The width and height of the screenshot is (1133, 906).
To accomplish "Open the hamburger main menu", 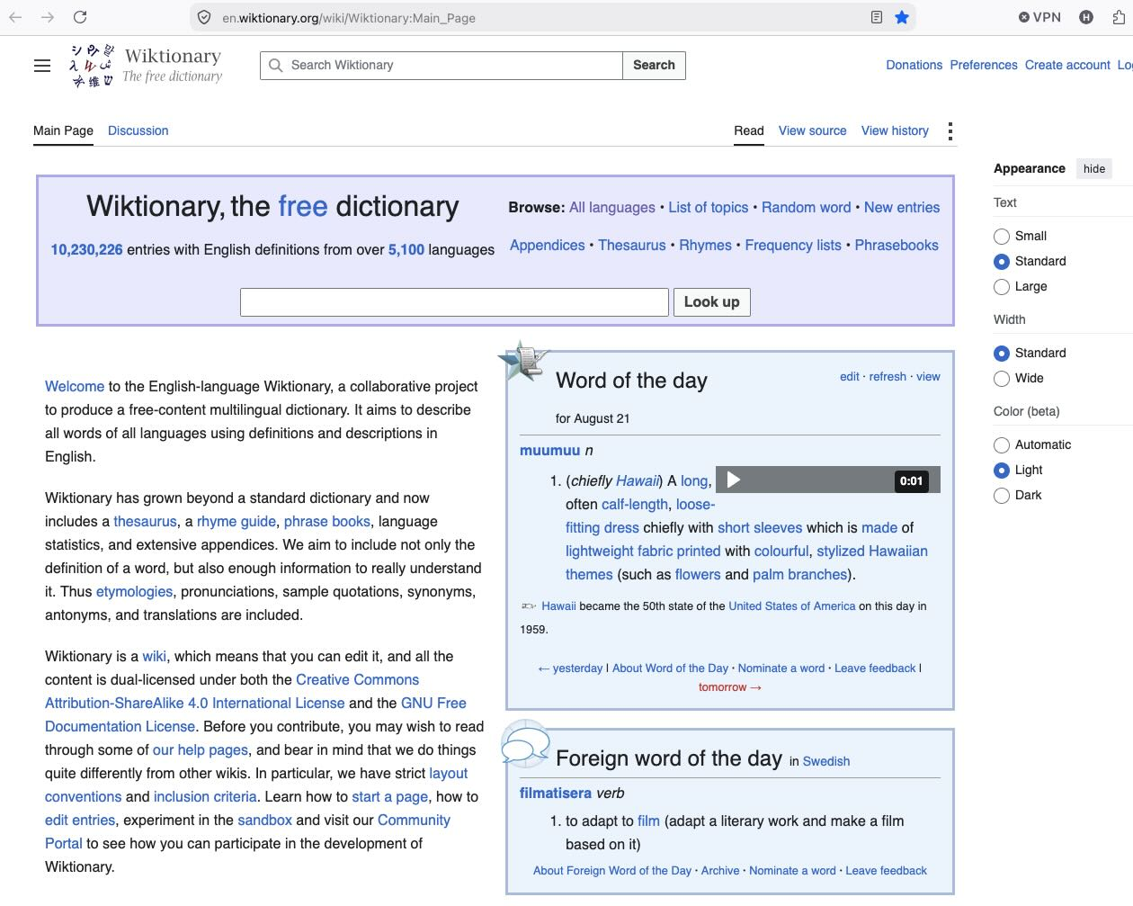I will coord(42,66).
